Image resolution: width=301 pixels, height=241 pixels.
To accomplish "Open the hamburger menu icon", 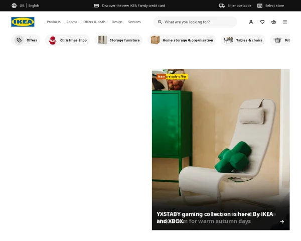I will click(285, 22).
